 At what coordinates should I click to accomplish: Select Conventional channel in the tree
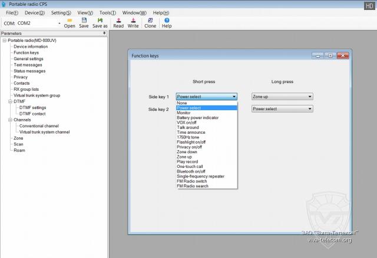(x=39, y=126)
